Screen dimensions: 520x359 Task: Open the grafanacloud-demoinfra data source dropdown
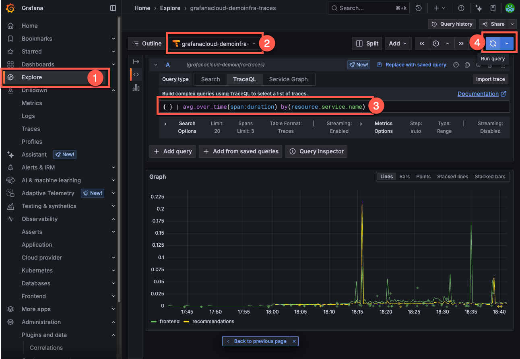point(215,43)
